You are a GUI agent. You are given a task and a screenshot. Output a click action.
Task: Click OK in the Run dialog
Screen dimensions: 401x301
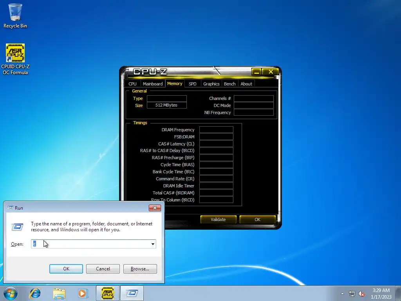pos(66,269)
